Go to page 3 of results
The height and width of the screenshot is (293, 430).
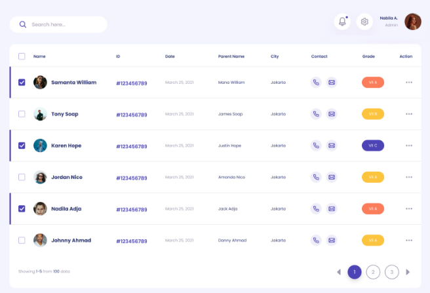(x=392, y=271)
